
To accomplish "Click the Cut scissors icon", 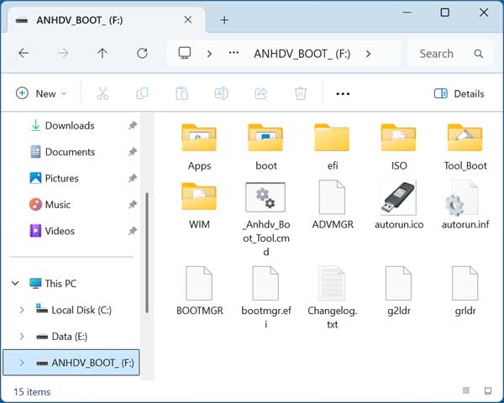I will (x=102, y=93).
